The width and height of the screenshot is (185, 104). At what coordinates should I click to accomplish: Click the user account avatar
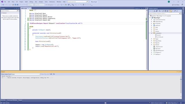169,2
